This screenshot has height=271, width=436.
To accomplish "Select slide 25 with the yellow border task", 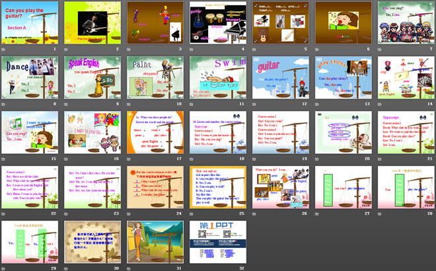I will click(218, 187).
